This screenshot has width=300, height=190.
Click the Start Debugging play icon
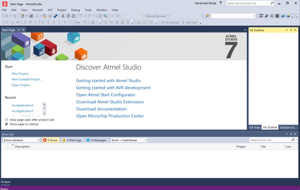click(113, 16)
